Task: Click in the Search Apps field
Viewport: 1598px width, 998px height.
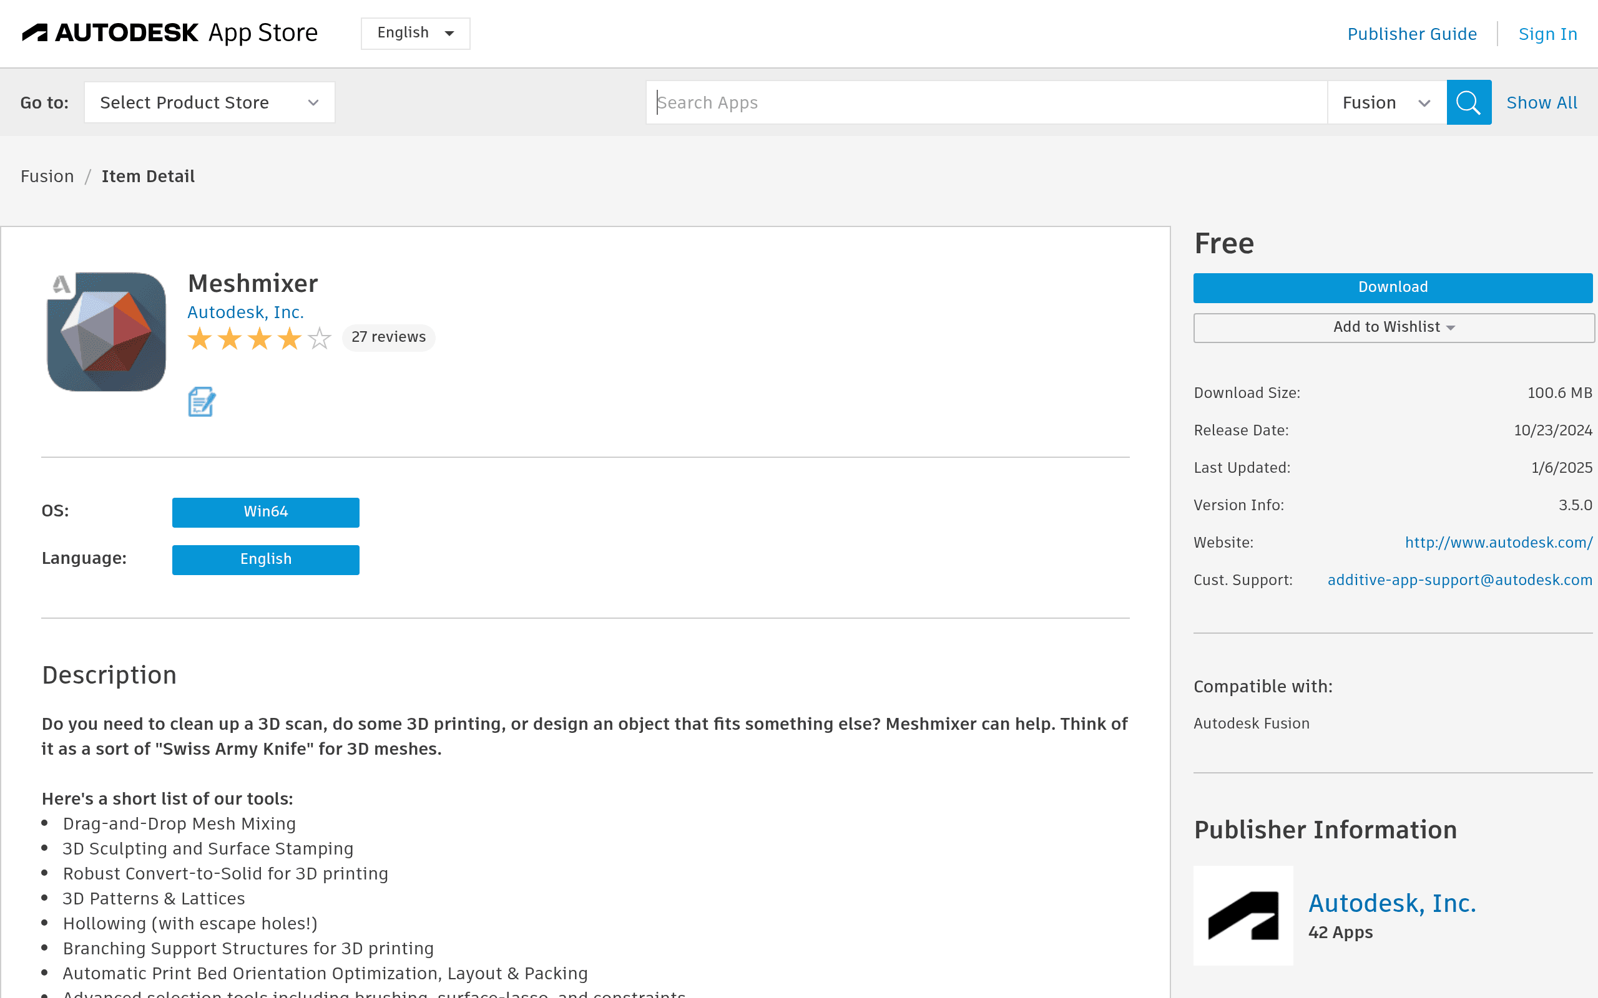Action: point(986,102)
